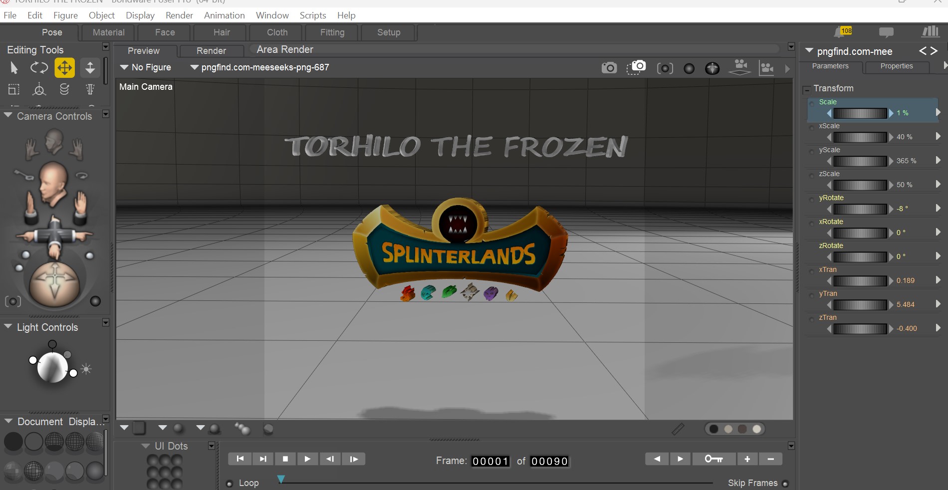948x490 pixels.
Task: Click the current frame number field
Action: (490, 462)
